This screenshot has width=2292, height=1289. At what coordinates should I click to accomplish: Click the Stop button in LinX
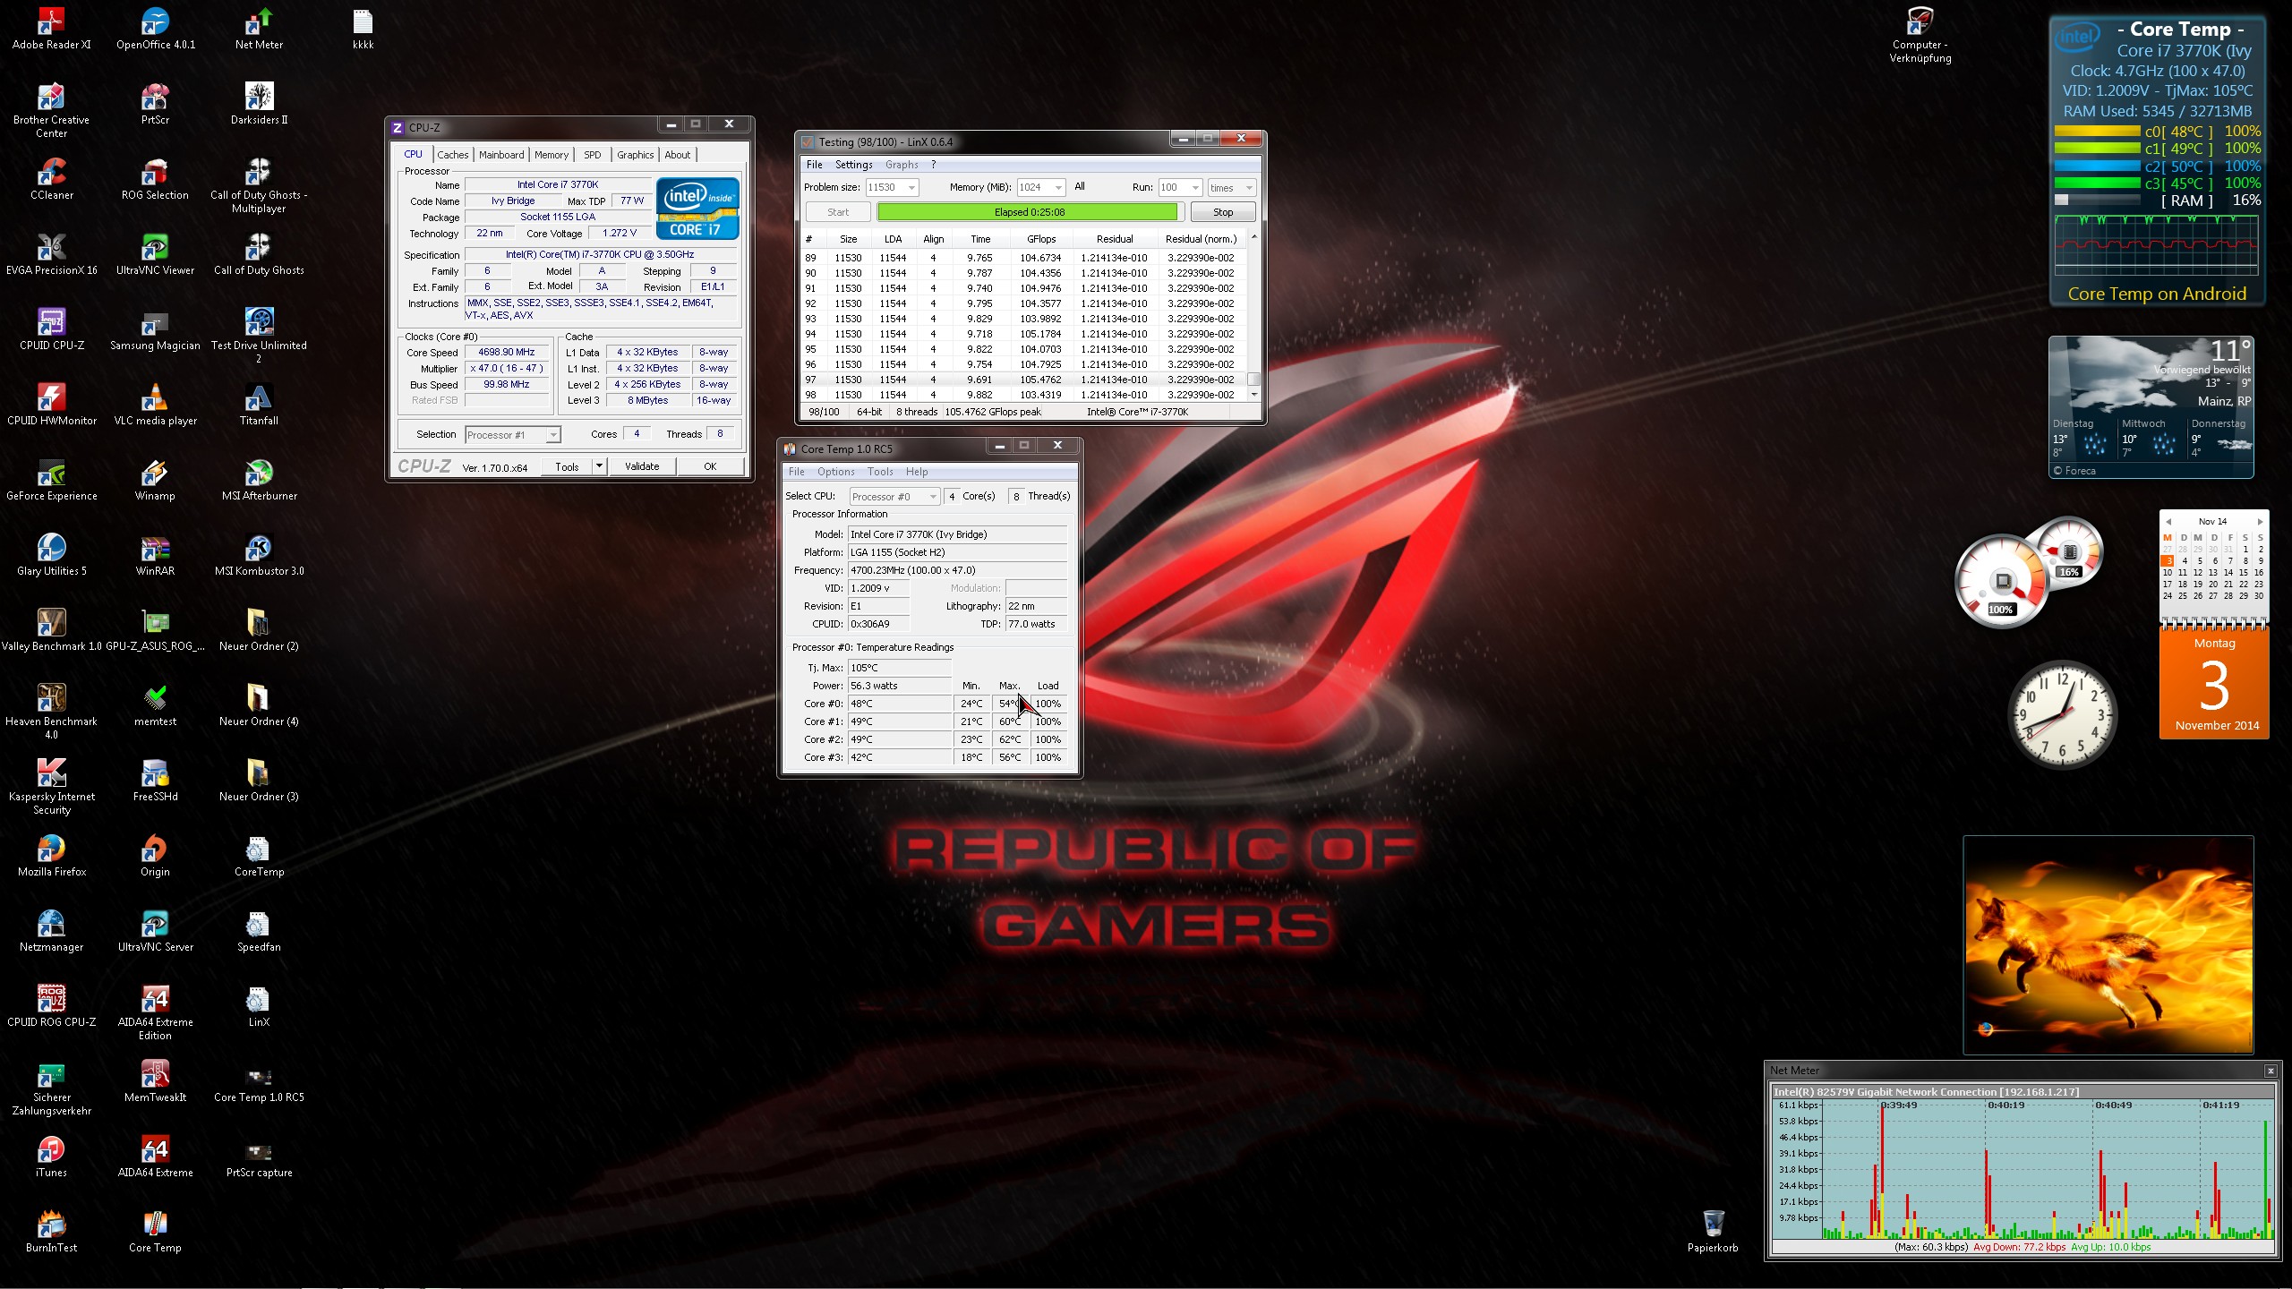click(1222, 212)
